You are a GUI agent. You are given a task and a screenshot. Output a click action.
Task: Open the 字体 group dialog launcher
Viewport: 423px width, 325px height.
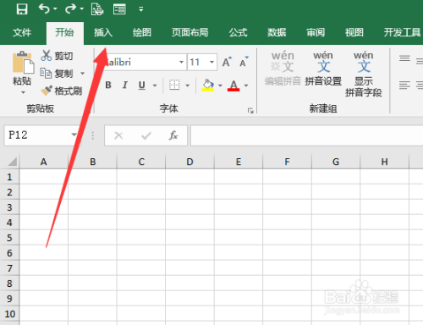(x=250, y=111)
